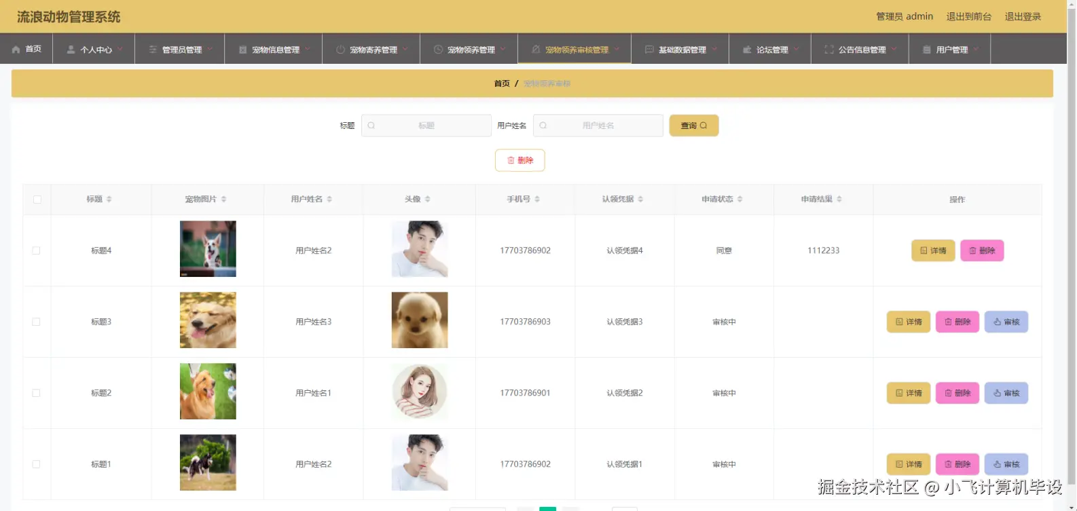The image size is (1077, 511).
Task: Click the 查询 search button
Action: click(694, 126)
